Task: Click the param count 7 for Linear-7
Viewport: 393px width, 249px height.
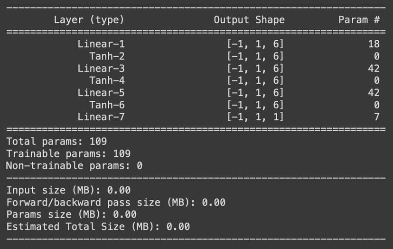Action: point(377,117)
